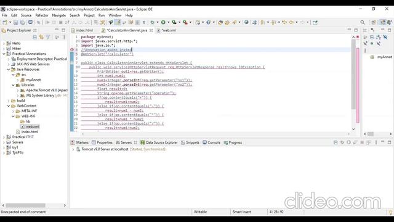Minimize the Project Explorer panel
This screenshot has height=222, width=394.
pyautogui.click(x=57, y=30)
